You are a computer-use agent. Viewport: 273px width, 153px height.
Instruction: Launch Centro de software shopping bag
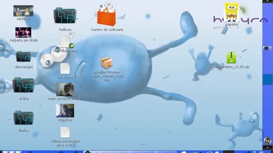(x=107, y=15)
